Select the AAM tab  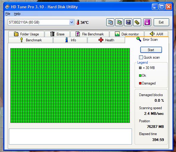coord(156,34)
